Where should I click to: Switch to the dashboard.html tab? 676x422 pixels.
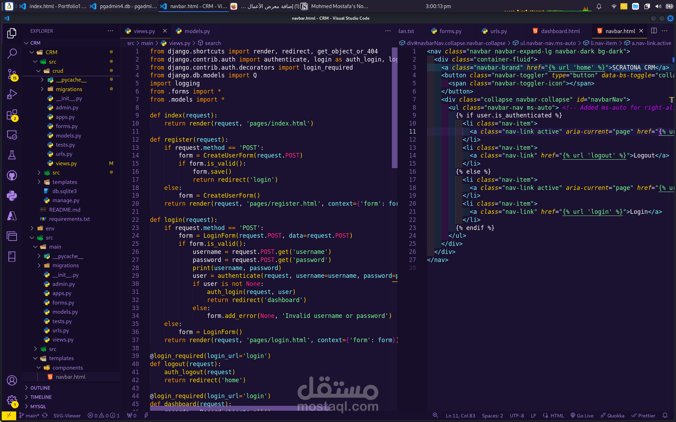tap(560, 31)
